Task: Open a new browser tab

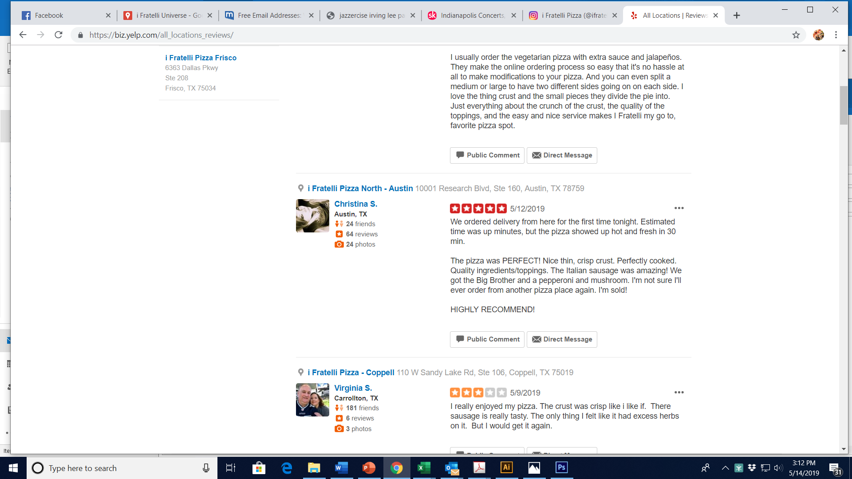Action: pyautogui.click(x=737, y=16)
